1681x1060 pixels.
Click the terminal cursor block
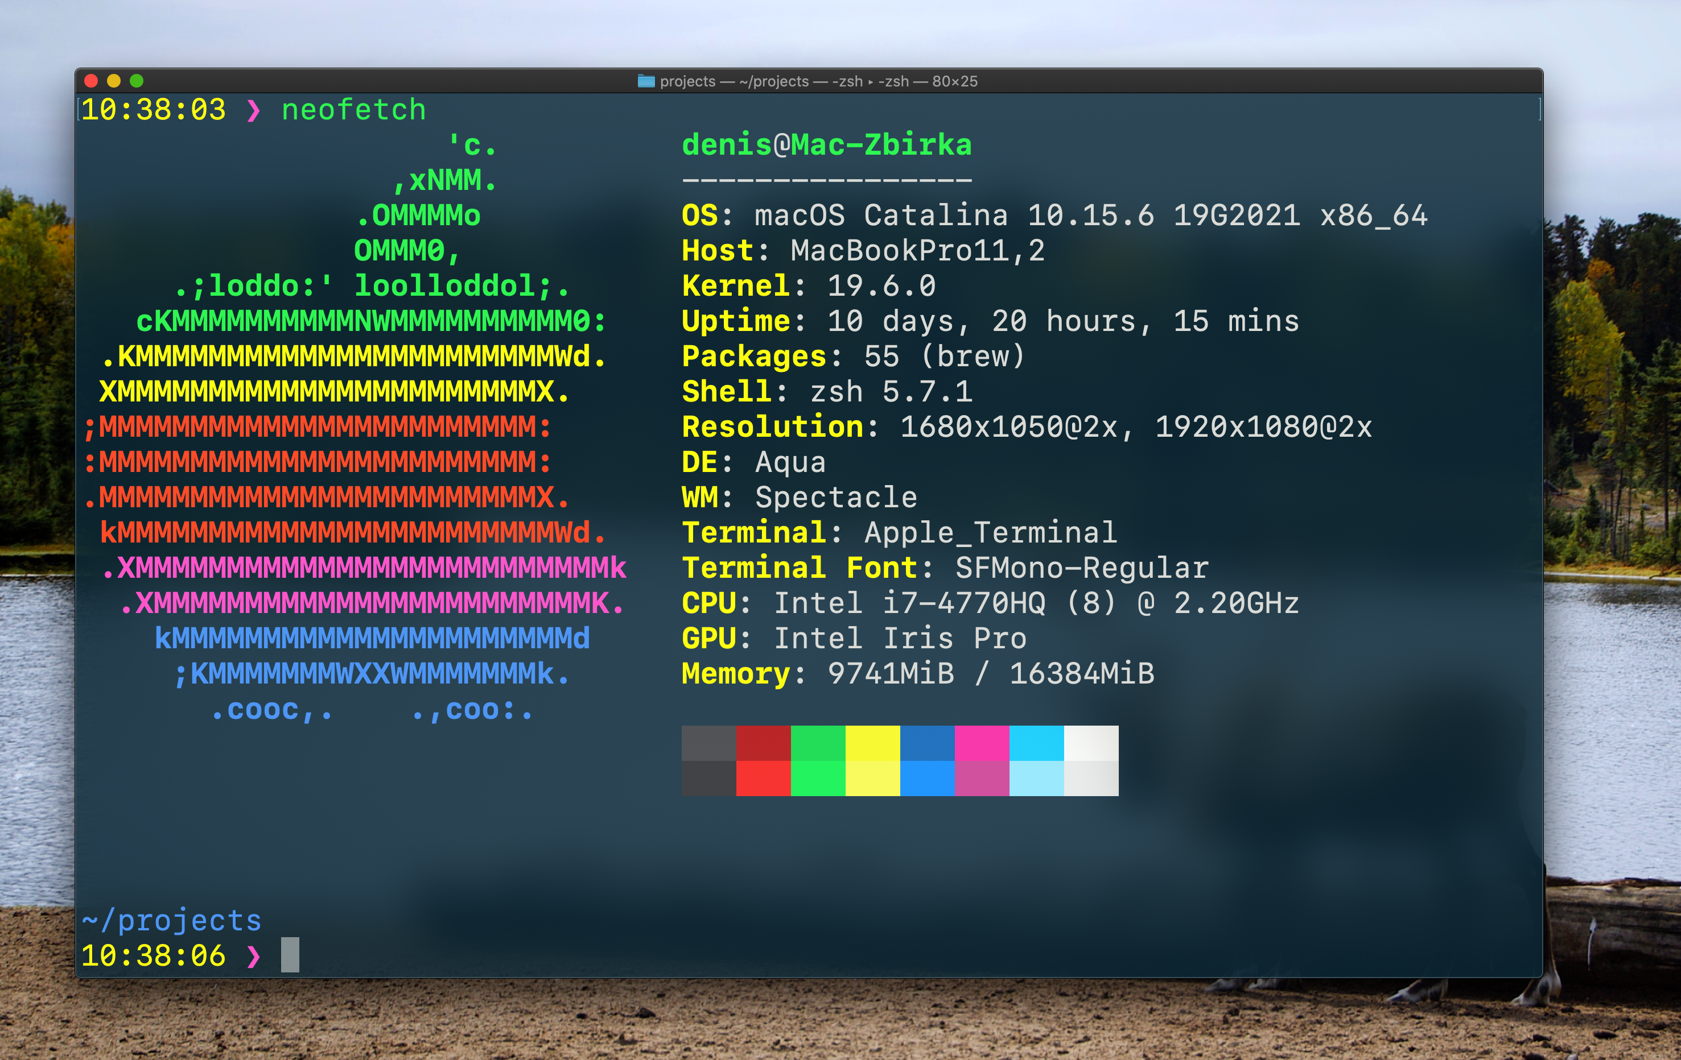click(290, 955)
